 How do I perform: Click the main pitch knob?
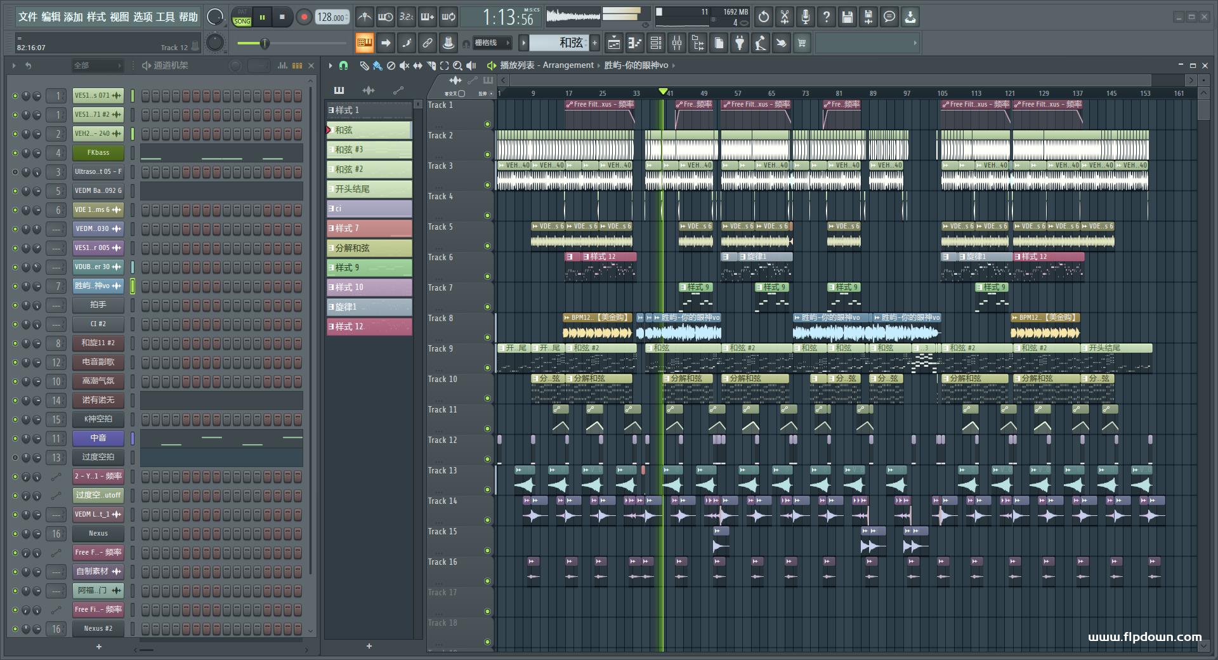(215, 43)
